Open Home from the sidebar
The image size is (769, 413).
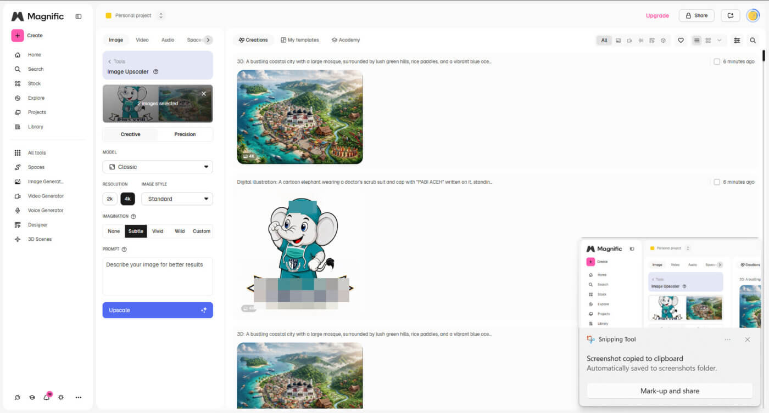pos(34,55)
